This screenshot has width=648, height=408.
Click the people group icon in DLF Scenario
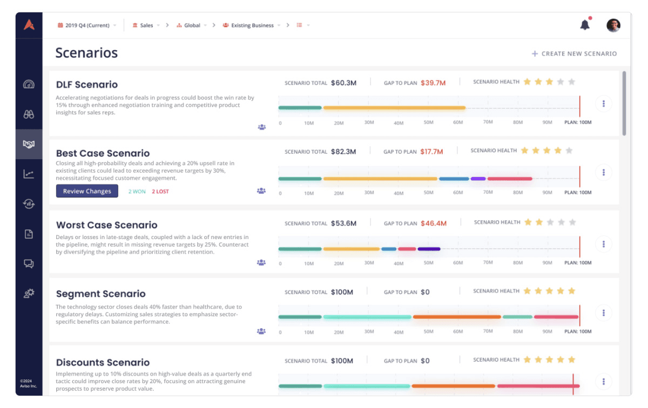point(262,127)
